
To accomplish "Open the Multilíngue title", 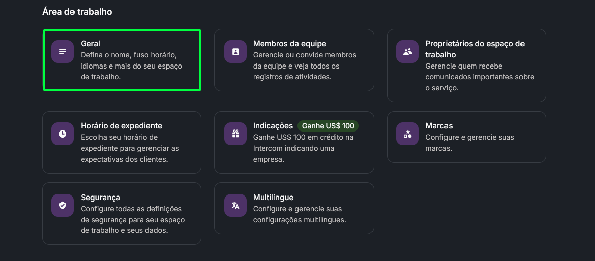I will [x=273, y=198].
